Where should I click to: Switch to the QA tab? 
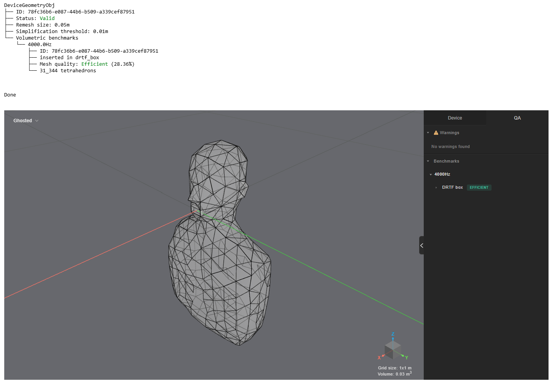[x=517, y=118]
